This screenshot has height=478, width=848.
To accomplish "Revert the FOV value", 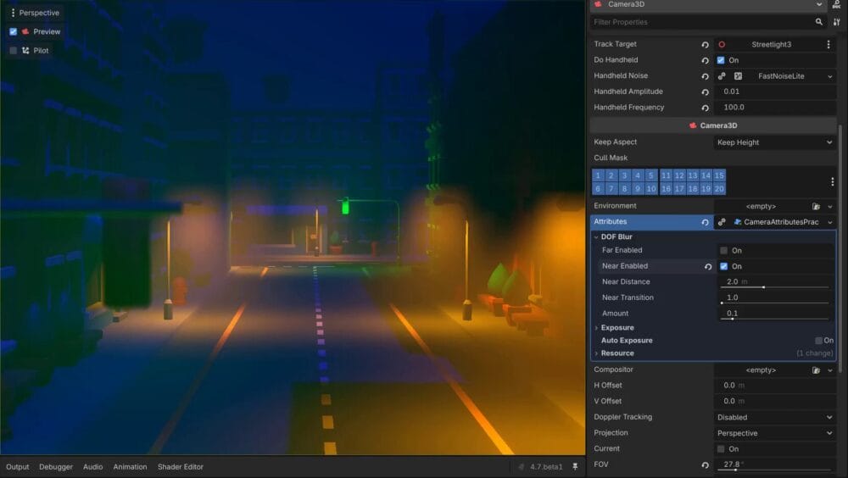I will point(706,465).
